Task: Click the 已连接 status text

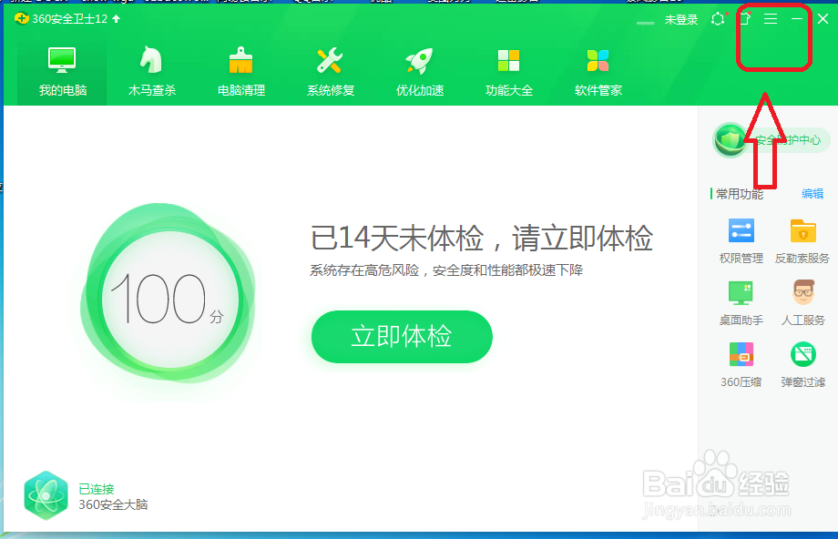Action: click(x=97, y=489)
